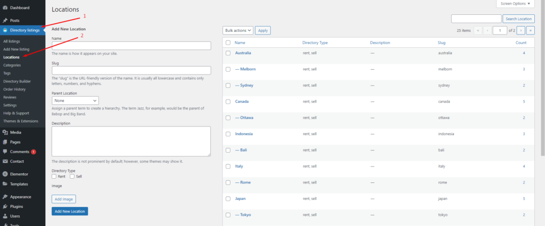
Task: Open the Rome location link
Action: [243, 182]
